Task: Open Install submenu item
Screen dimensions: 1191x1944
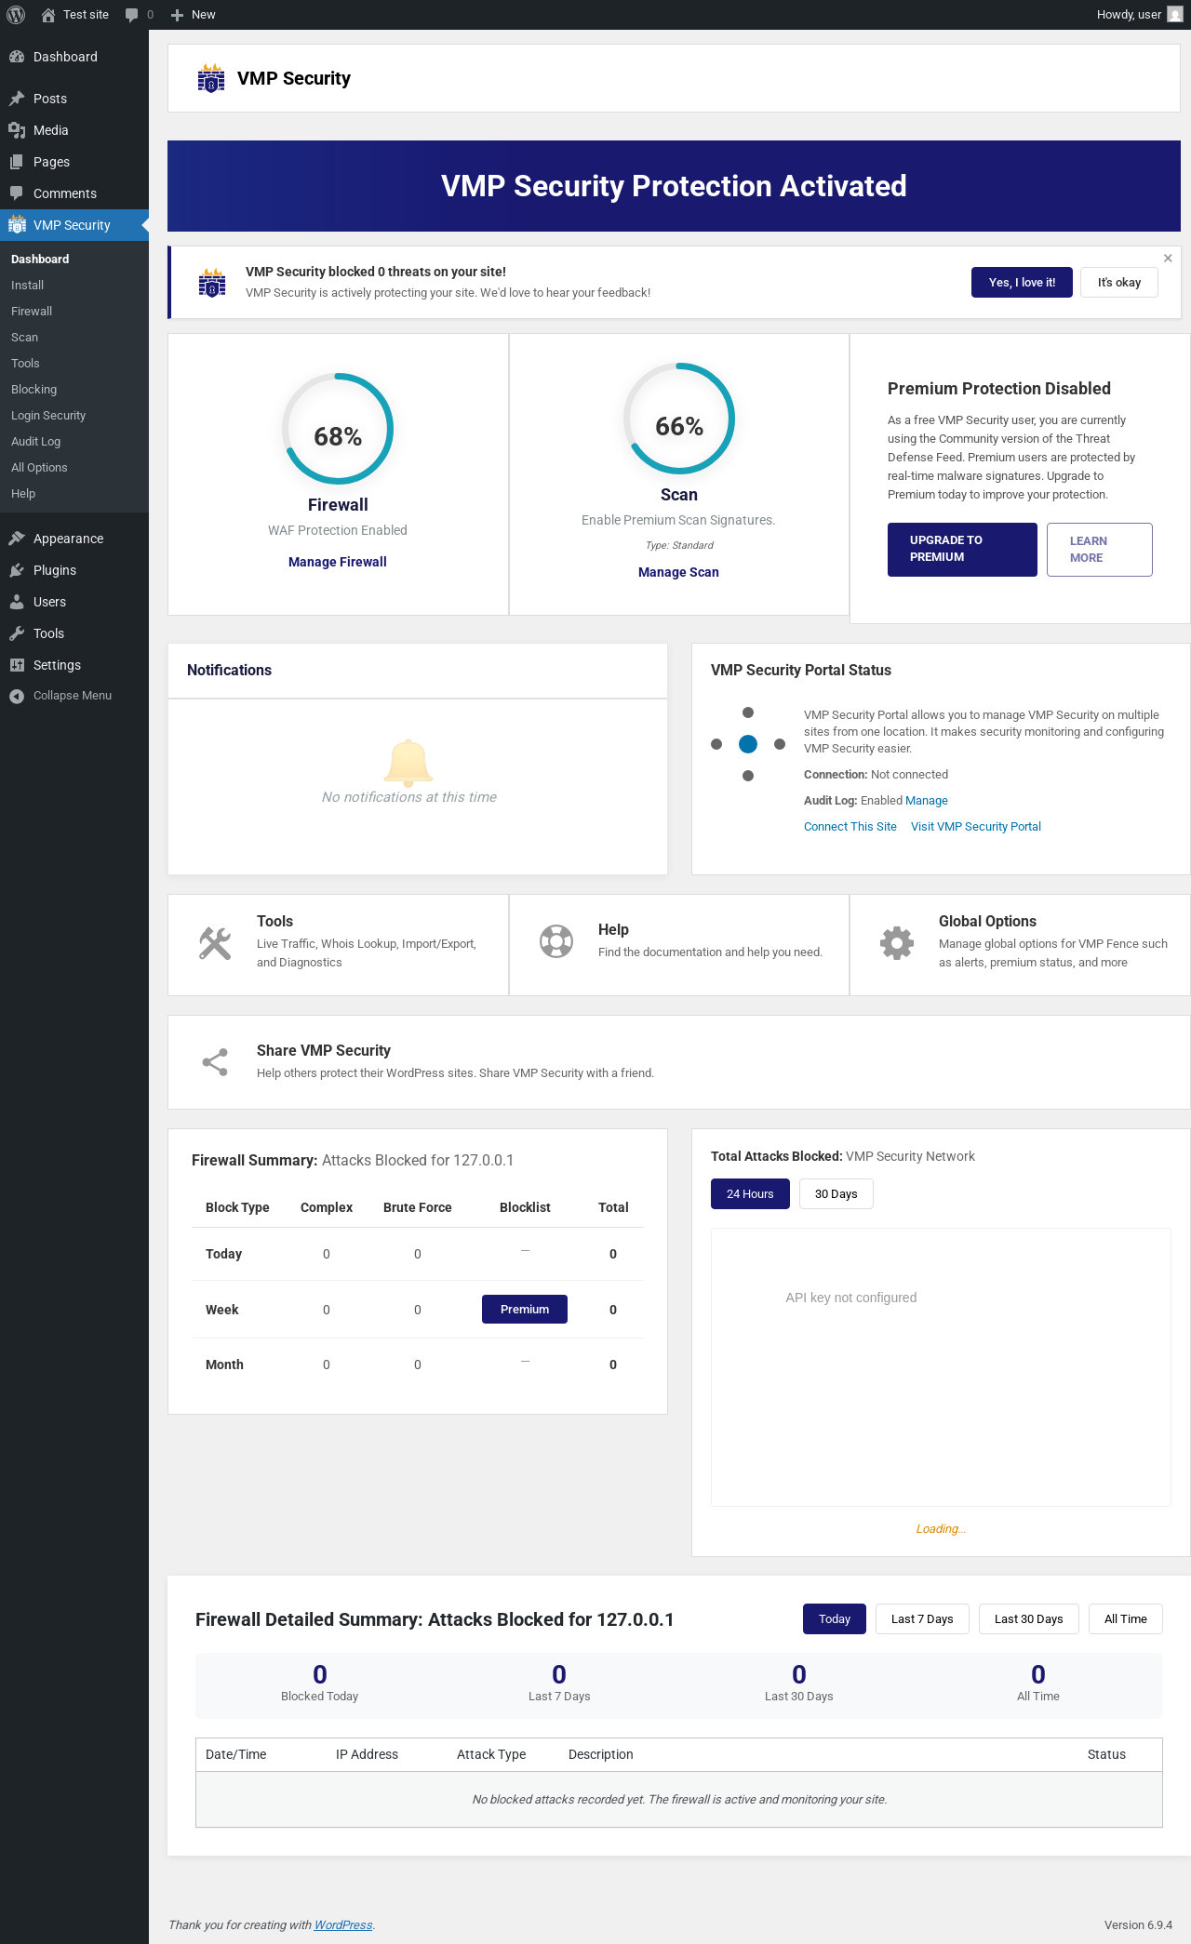Action: click(28, 286)
